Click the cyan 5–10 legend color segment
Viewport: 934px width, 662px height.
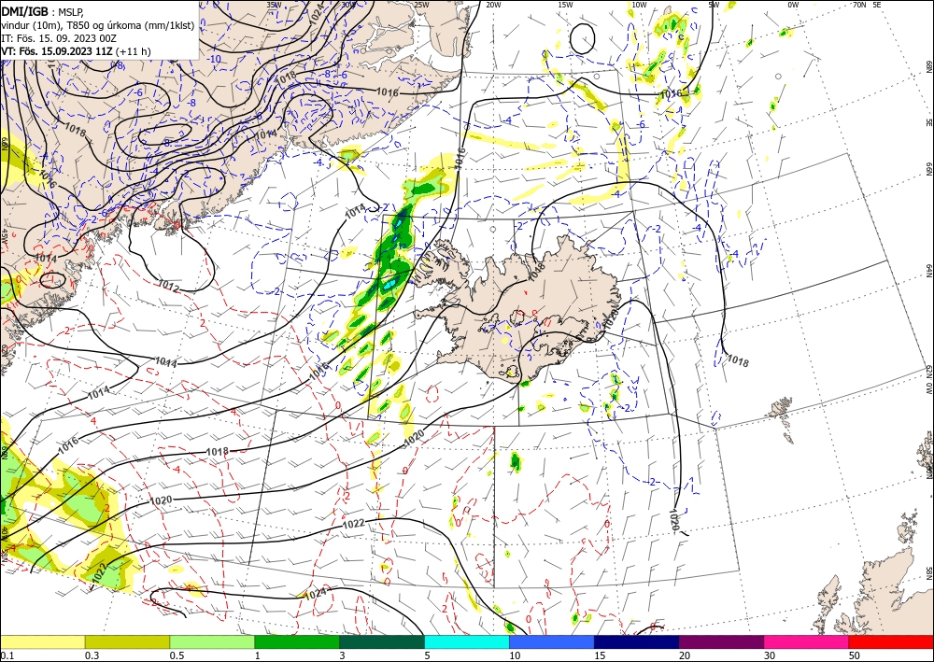467,642
